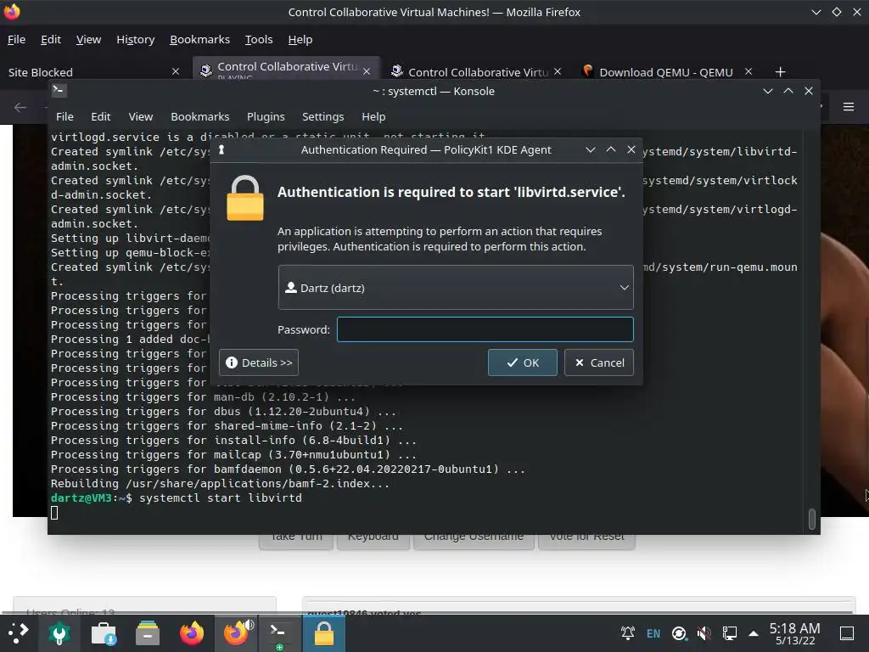Click the PolicyKit dialog pin icon

[221, 149]
